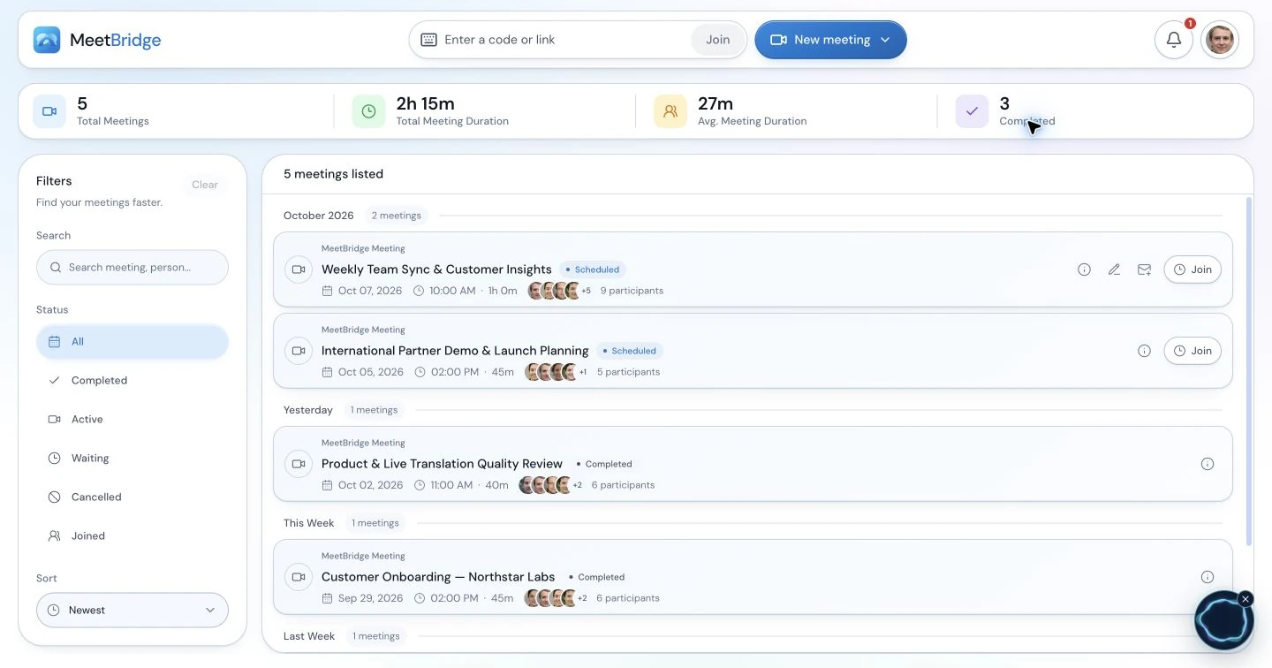The width and height of the screenshot is (1272, 668).
Task: Open the Newest sort dropdown
Action: (x=132, y=611)
